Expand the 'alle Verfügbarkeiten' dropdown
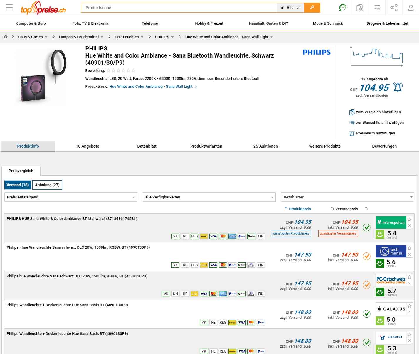The height and width of the screenshot is (354, 419). click(x=209, y=197)
